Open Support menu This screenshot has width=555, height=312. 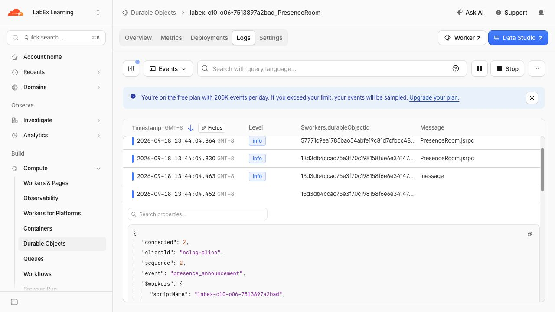coord(512,13)
